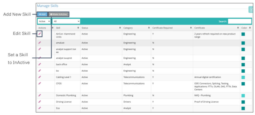Open editor for Cabling Level 1
Screen dimensions: 255x115
pyautogui.click(x=40, y=77)
